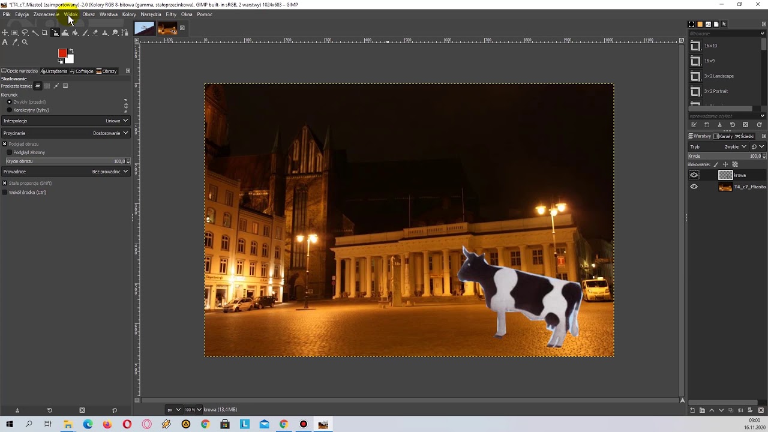Swap foreground and background colors

click(71, 50)
